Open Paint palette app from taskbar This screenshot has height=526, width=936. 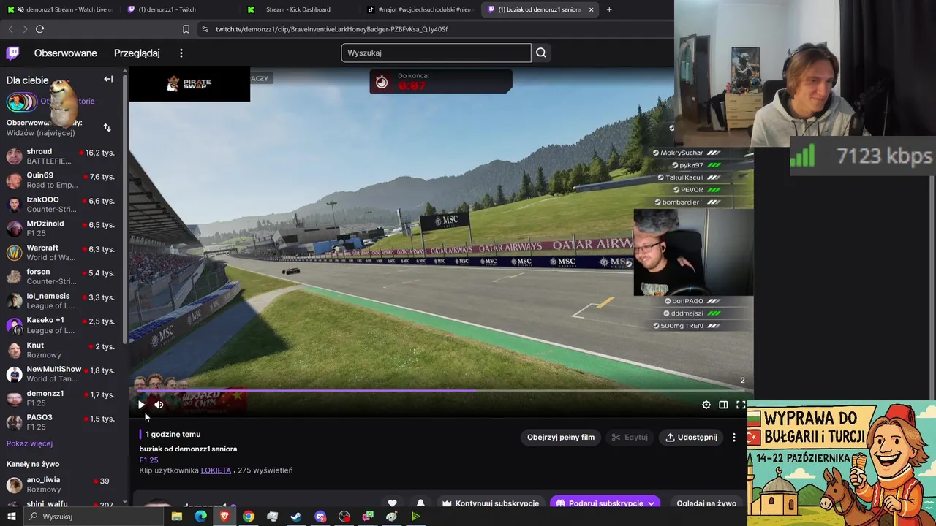click(x=392, y=517)
